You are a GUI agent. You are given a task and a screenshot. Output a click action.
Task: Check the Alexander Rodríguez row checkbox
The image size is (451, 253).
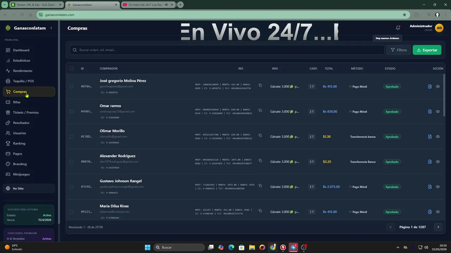72,162
